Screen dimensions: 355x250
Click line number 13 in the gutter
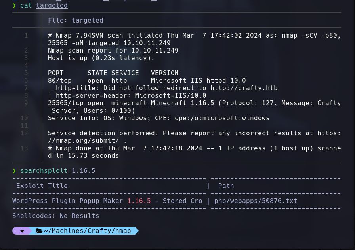click(x=24, y=148)
